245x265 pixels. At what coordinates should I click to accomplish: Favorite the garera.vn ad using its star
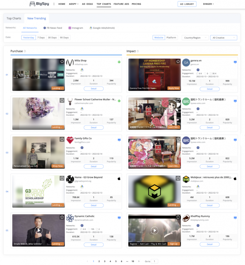pyautogui.click(x=178, y=62)
